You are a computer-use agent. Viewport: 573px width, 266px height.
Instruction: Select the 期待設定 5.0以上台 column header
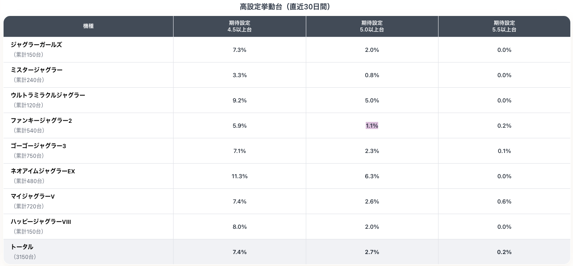(372, 27)
